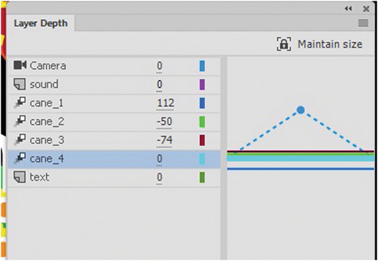Click the cane_3 depth value -74

[164, 140]
